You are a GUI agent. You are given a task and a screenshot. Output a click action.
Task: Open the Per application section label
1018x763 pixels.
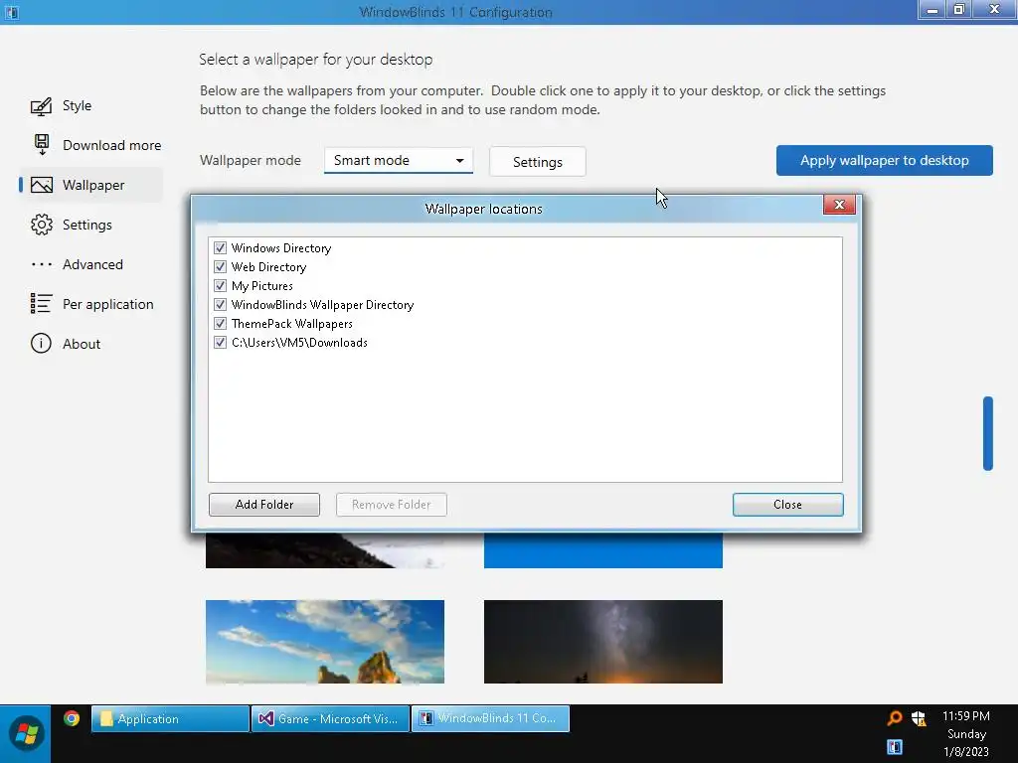(x=107, y=304)
